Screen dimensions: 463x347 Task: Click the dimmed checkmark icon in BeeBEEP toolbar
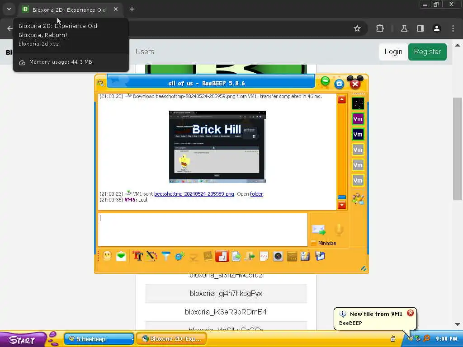(194, 257)
